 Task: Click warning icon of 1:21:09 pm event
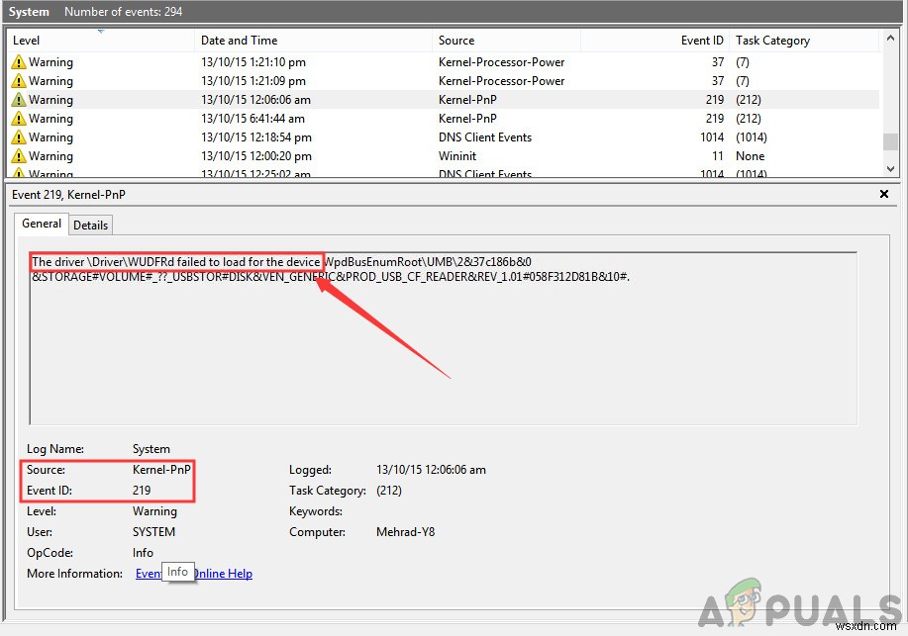pyautogui.click(x=19, y=81)
